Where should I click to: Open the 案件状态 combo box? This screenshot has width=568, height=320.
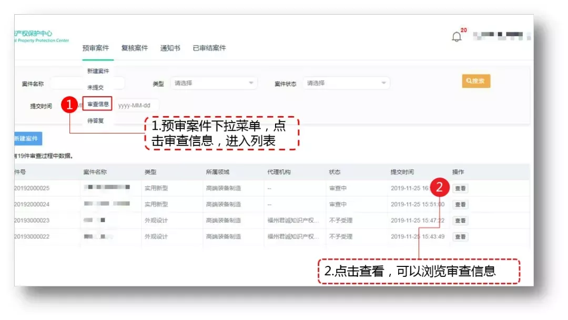point(347,83)
